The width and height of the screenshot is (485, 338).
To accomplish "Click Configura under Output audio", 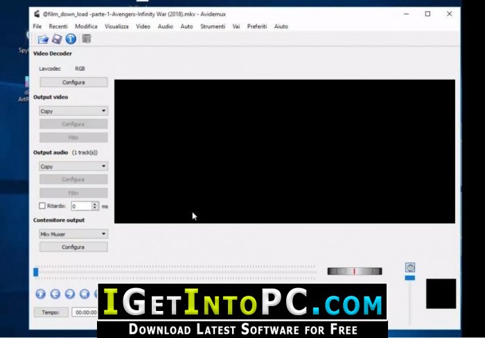I will point(73,179).
